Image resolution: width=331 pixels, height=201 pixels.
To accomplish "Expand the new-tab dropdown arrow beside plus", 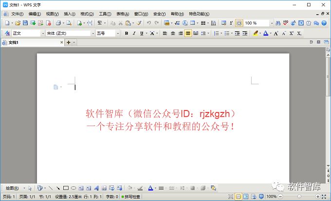I will coord(74,42).
